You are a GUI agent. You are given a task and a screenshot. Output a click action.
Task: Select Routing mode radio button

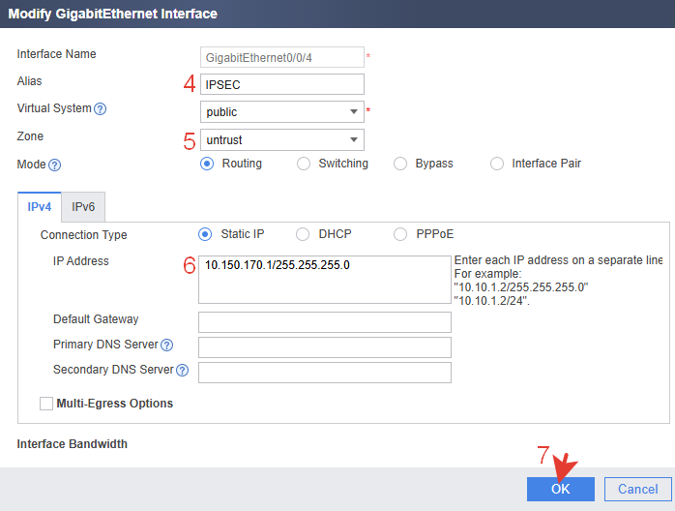pos(206,164)
